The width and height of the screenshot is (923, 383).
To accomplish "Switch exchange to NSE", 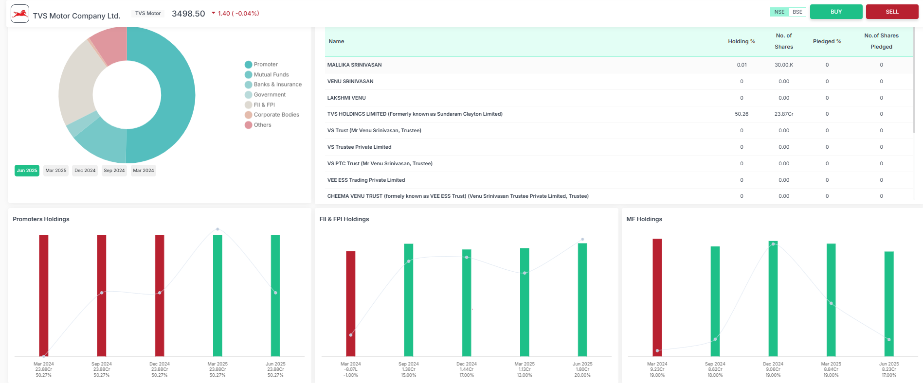I will point(779,12).
